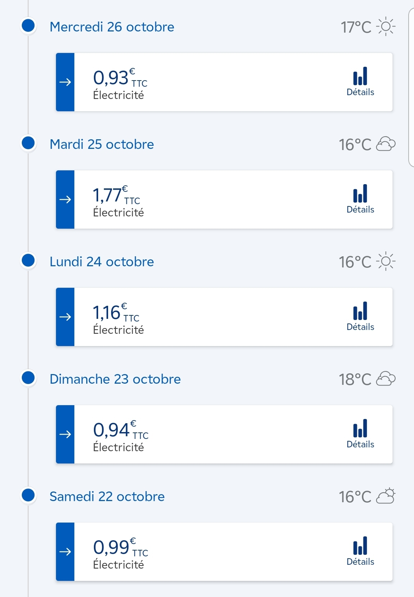414x597 pixels.
Task: Expand the 0,99 € entry blue arrow
Action: [x=65, y=552]
